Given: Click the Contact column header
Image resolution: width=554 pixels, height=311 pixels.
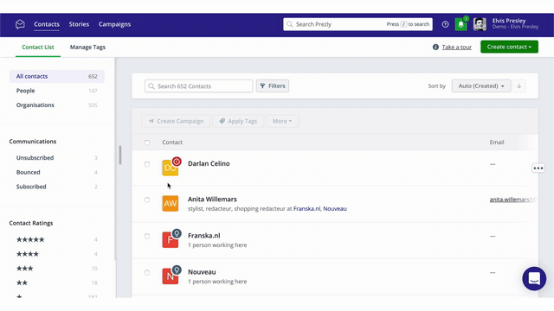Looking at the screenshot, I should (172, 142).
